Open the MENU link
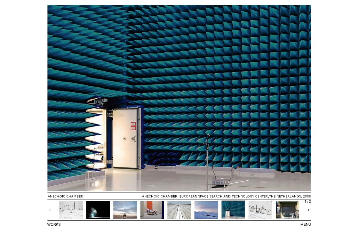The width and height of the screenshot is (355, 230). tap(305, 224)
